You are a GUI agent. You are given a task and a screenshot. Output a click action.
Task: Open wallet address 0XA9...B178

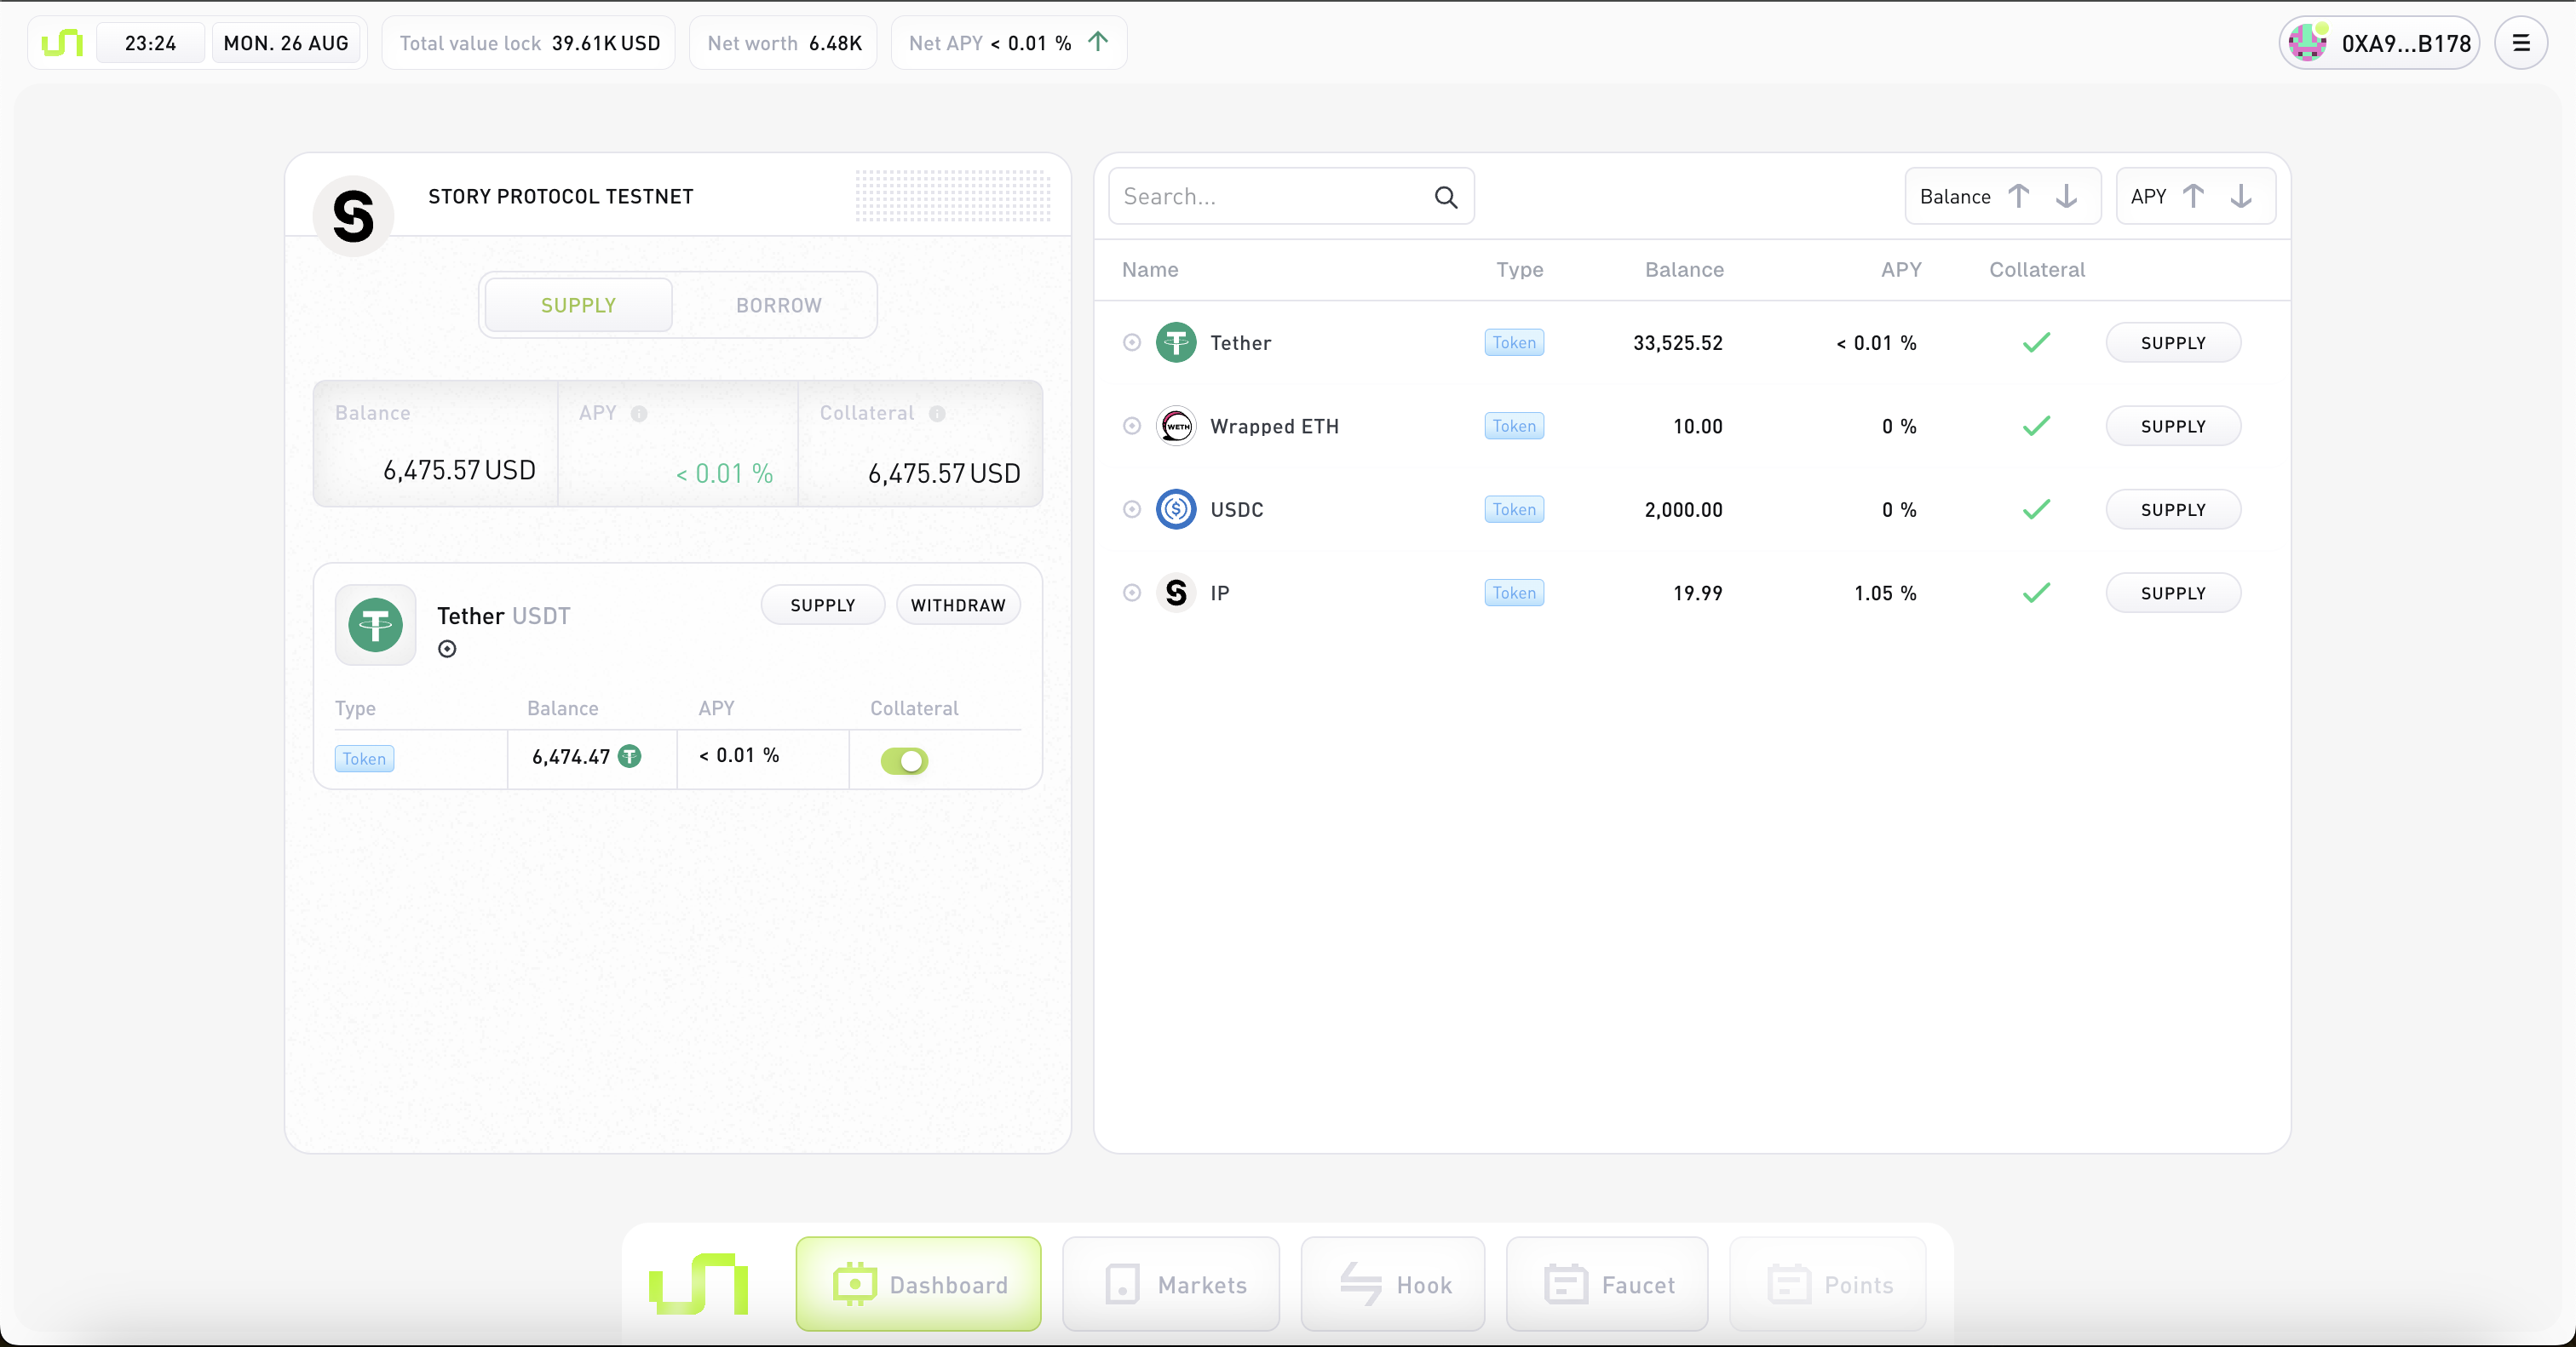[x=2379, y=43]
